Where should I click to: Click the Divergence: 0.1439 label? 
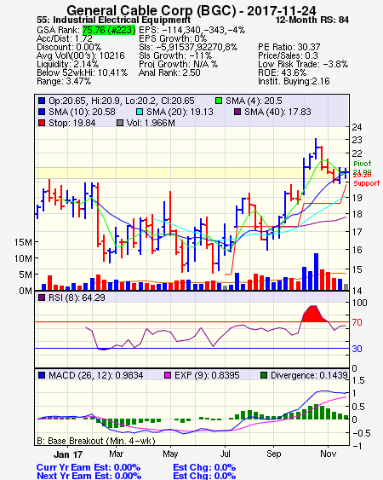point(309,375)
